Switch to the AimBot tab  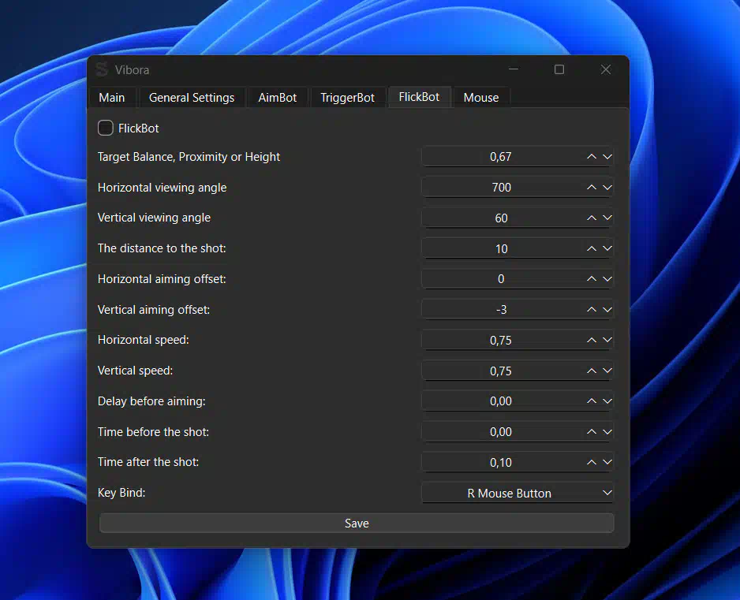(x=278, y=98)
